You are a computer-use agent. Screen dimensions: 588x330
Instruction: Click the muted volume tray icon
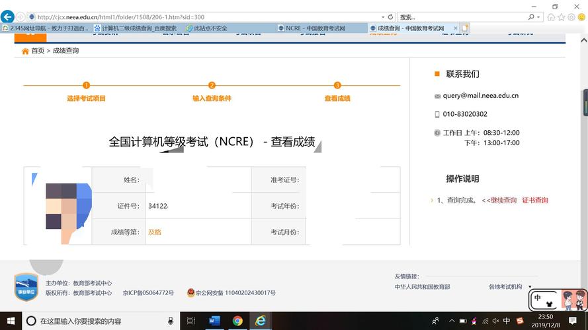496,321
